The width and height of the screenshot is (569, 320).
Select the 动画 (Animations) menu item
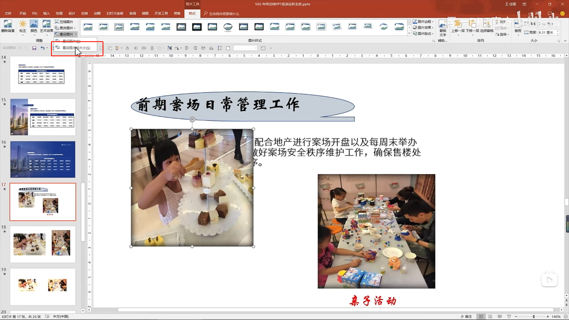pos(97,14)
